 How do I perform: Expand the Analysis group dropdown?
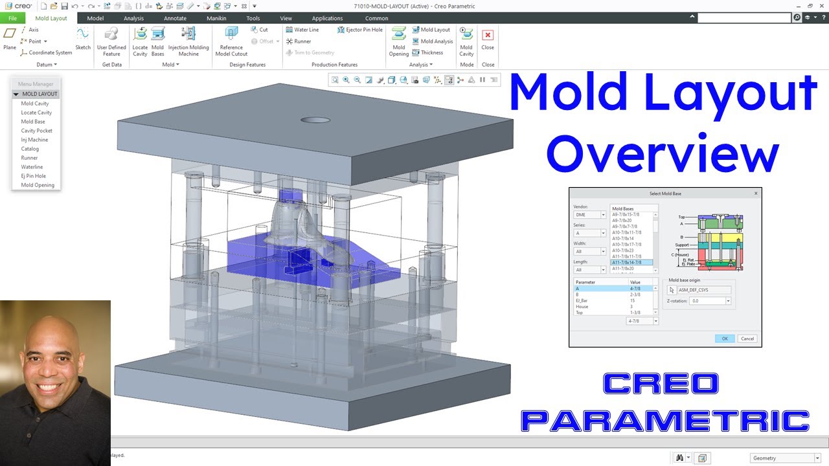click(420, 65)
